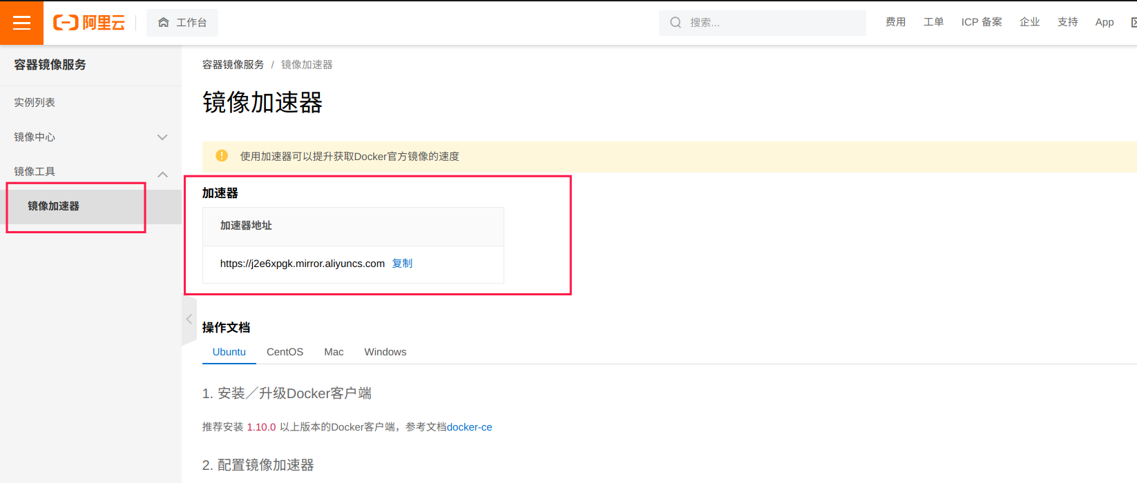Click the 1. 安装／升级Docker客户端 heading
Screen dimensions: 1137x483
tap(287, 393)
